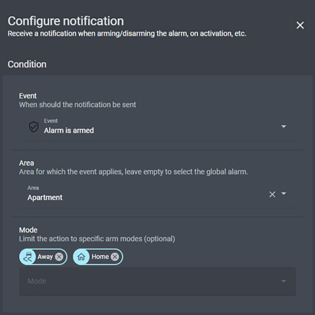This screenshot has height=315, width=315.
Task: Select the Home chip label
Action: 100,257
